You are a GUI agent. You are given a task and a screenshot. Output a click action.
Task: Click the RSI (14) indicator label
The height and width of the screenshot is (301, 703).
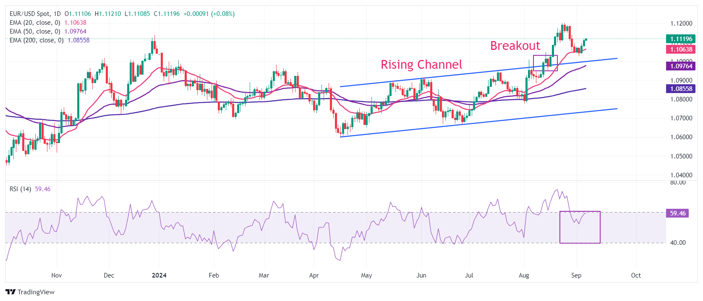click(x=20, y=189)
